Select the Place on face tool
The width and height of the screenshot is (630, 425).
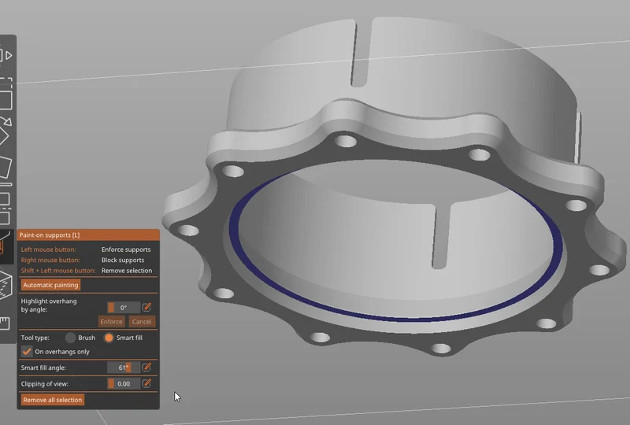coord(6,167)
